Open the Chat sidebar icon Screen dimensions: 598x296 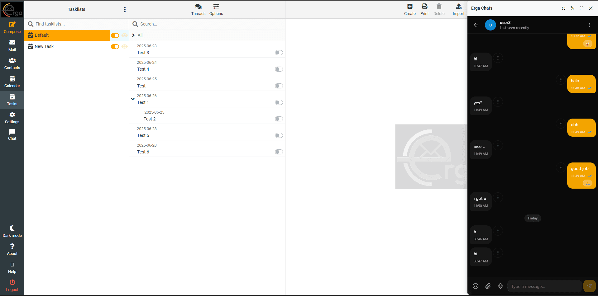click(x=12, y=134)
